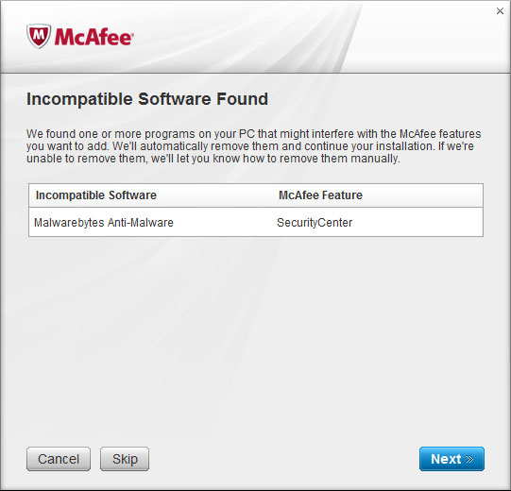Select the McAfee Feature column header
Screen dimensions: 511x491
click(320, 195)
